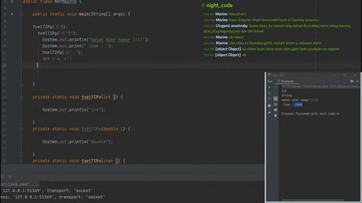Collapse tvelTIPy(double) method fold marker
362x203 pixels.
tap(21, 129)
